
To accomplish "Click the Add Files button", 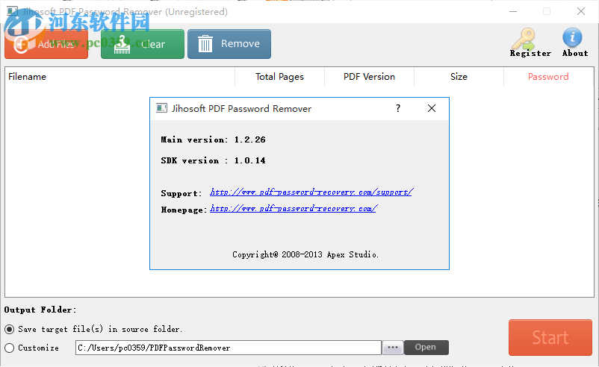I will point(46,44).
